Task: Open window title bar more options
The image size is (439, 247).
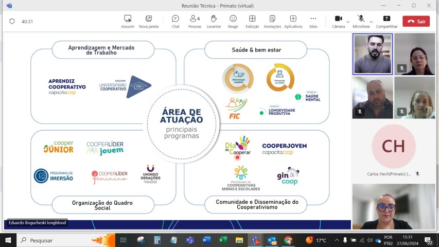Action: tap(383, 6)
